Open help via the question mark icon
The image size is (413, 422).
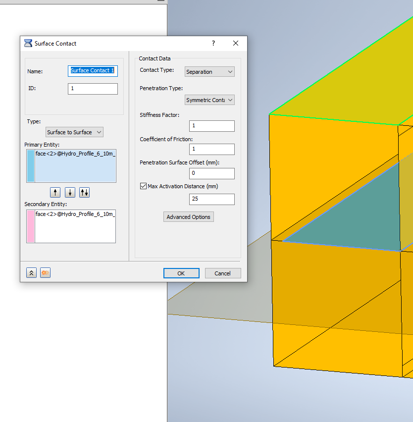tap(213, 43)
